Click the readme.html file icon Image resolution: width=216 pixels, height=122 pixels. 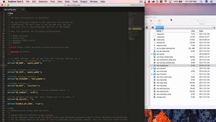point(155,45)
